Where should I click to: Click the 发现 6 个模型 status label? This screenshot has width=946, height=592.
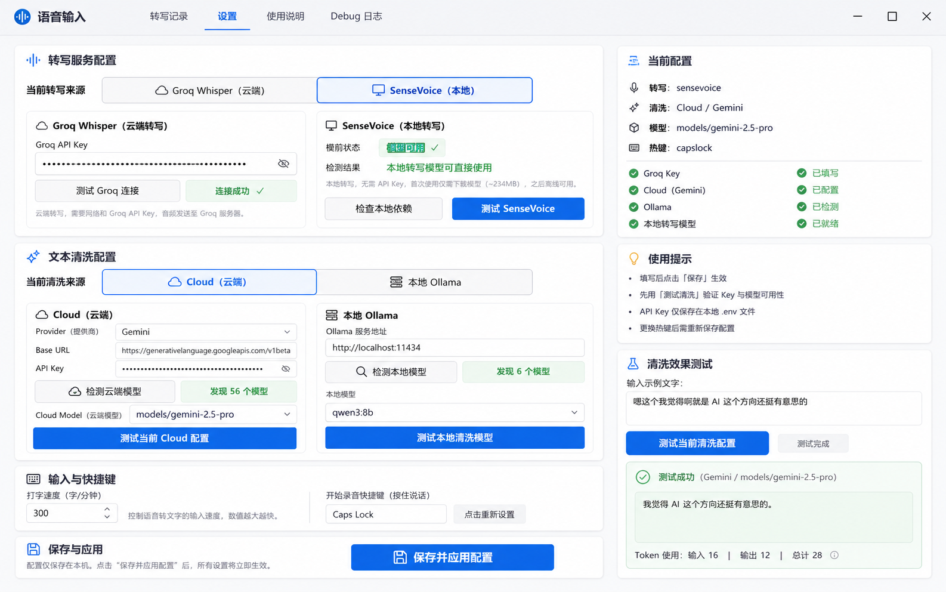pyautogui.click(x=523, y=371)
